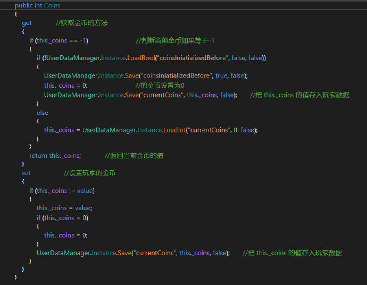Click the get accessor keyword

click(x=27, y=23)
